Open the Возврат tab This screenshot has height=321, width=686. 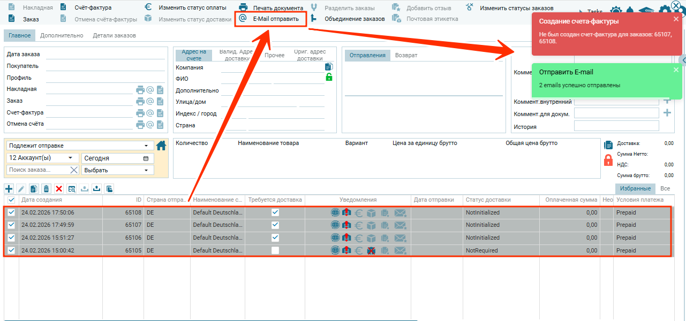[406, 55]
